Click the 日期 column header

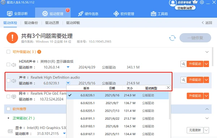coord(112,88)
